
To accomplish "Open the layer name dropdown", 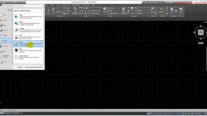I will point(91,8).
